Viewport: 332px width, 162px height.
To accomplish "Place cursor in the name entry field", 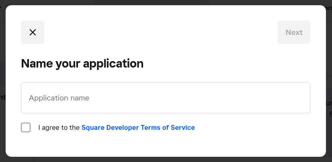I will click(165, 98).
